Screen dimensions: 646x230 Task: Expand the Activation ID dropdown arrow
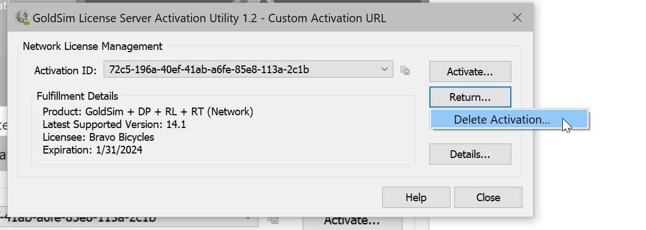point(384,69)
